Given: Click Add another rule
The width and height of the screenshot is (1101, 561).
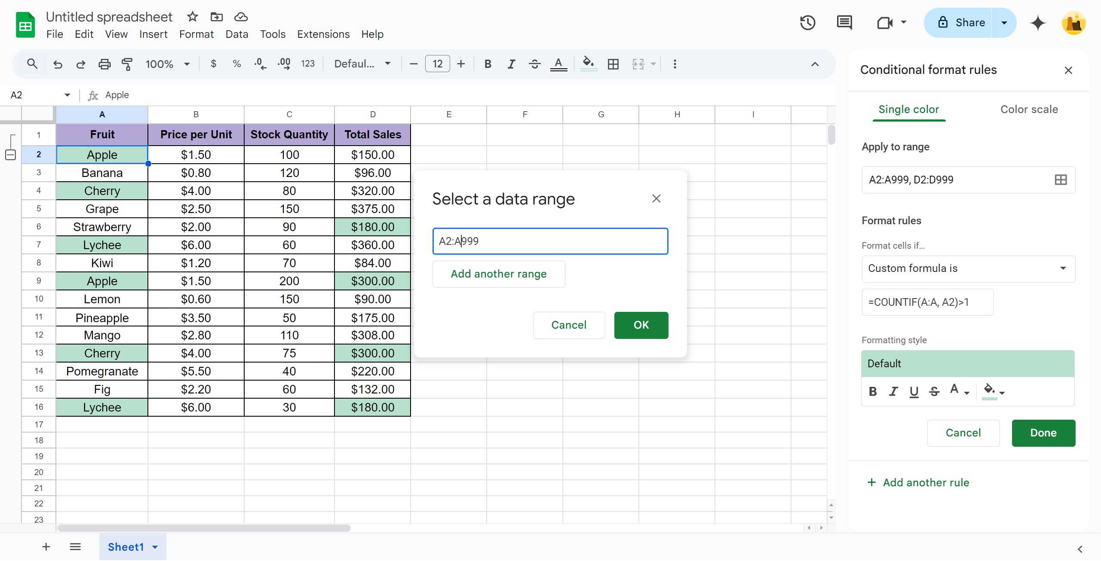Looking at the screenshot, I should (x=918, y=482).
